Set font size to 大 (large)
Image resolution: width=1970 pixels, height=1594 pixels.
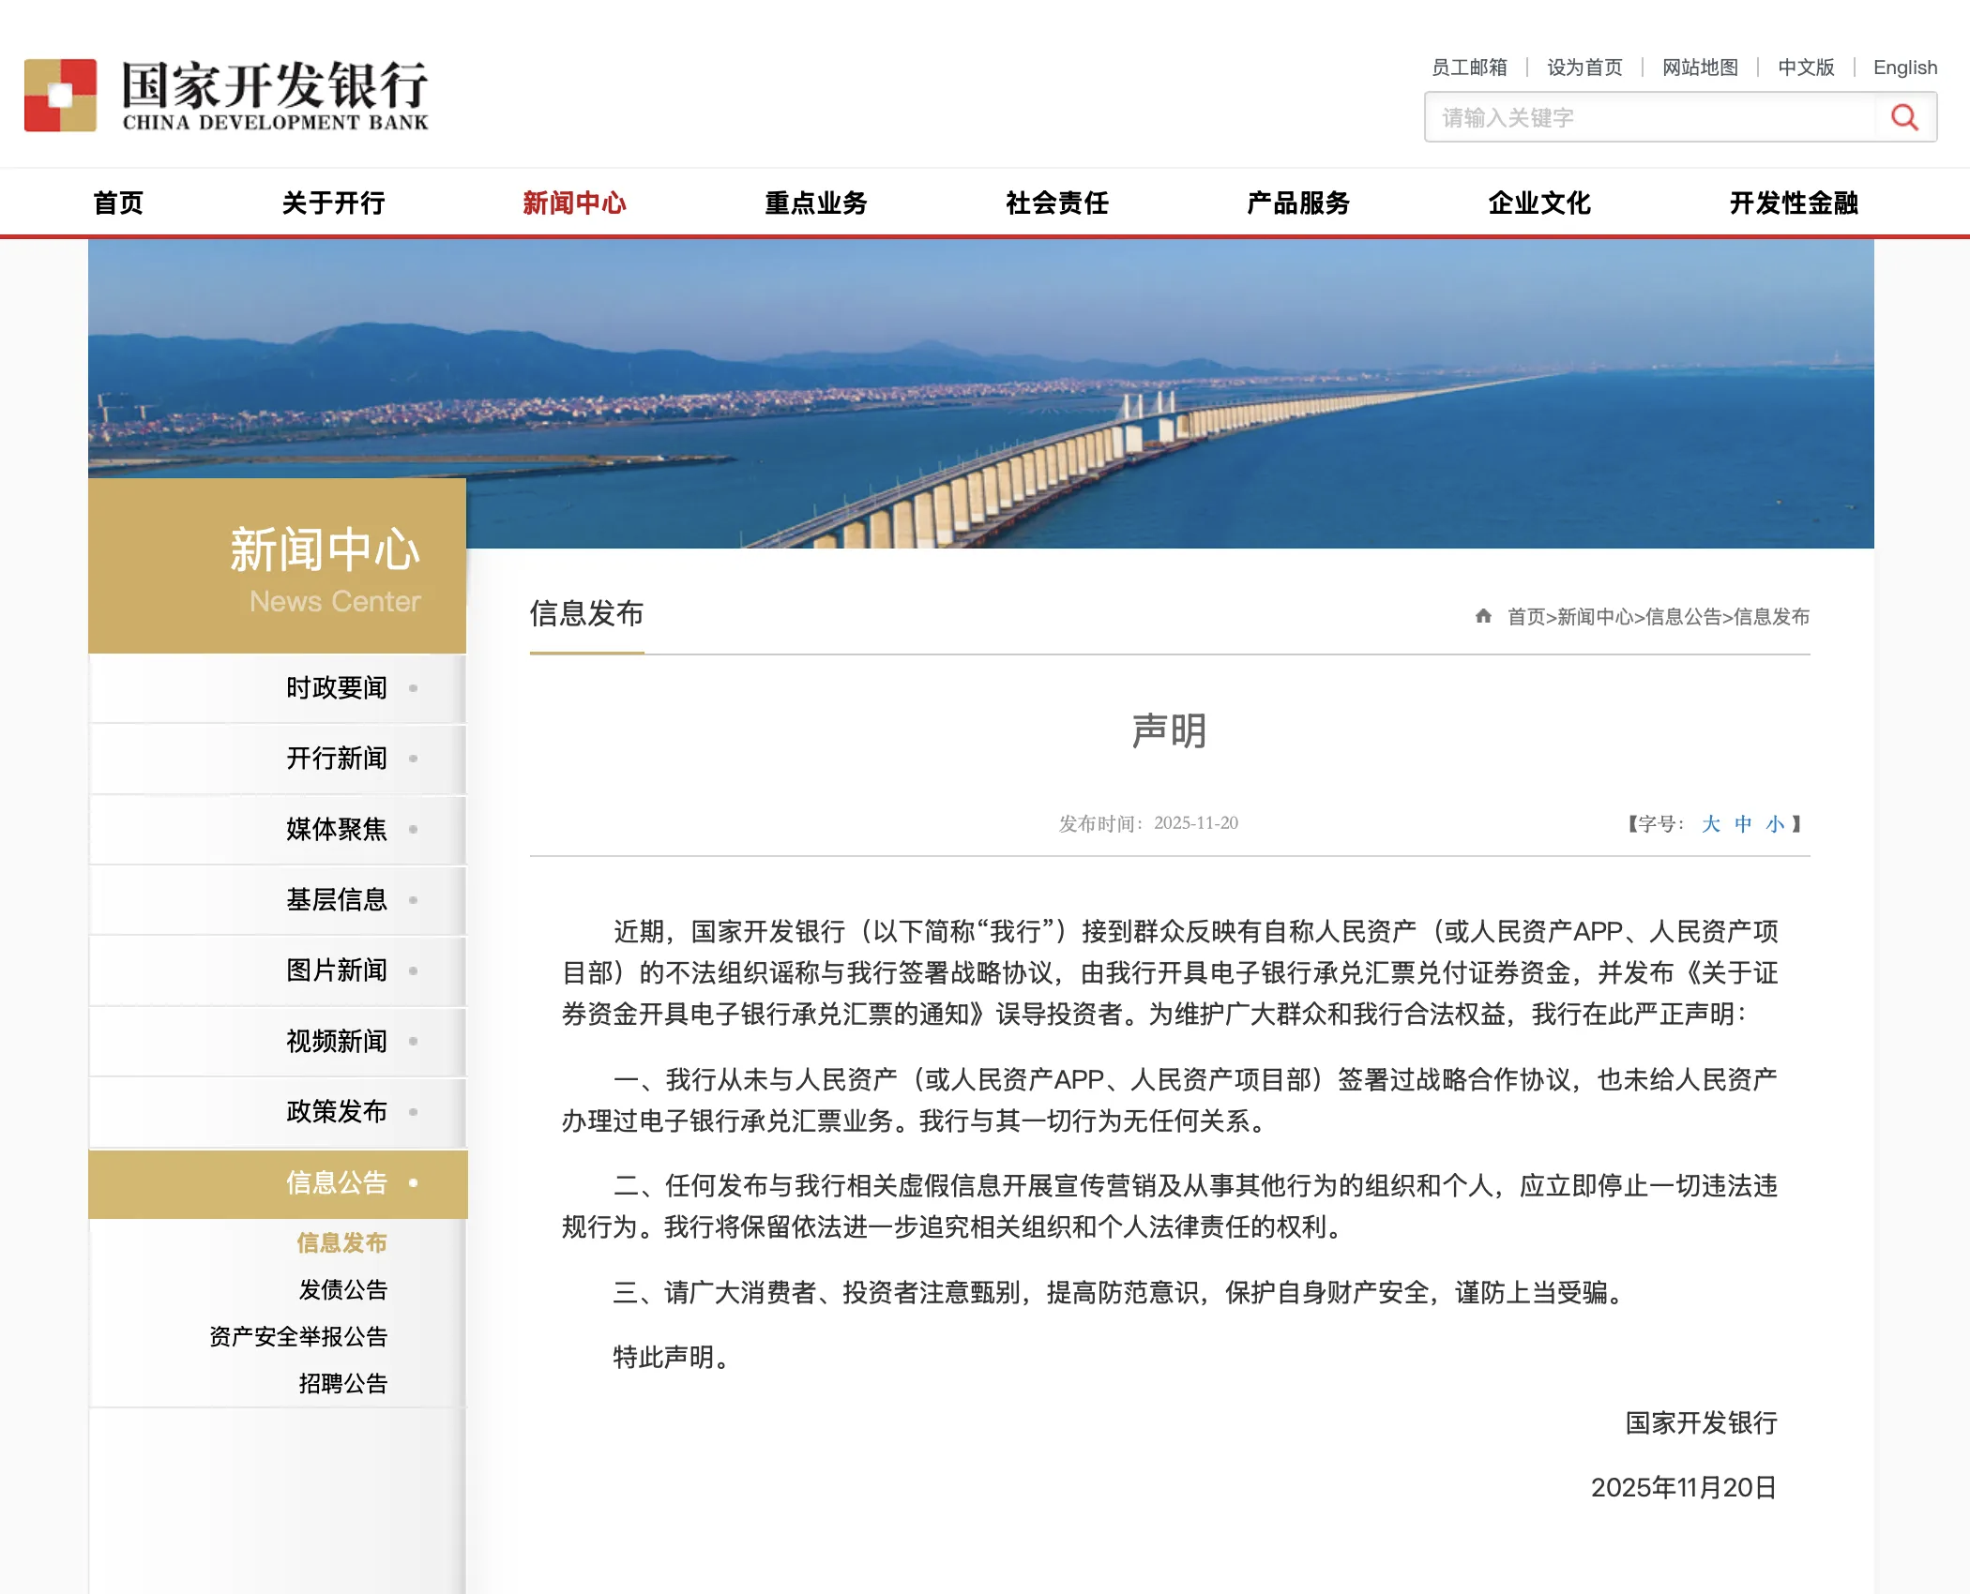coord(1710,824)
